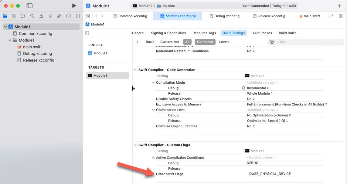Open the Release Whole Module dropdown
347x184 pixels.
(x=260, y=93)
